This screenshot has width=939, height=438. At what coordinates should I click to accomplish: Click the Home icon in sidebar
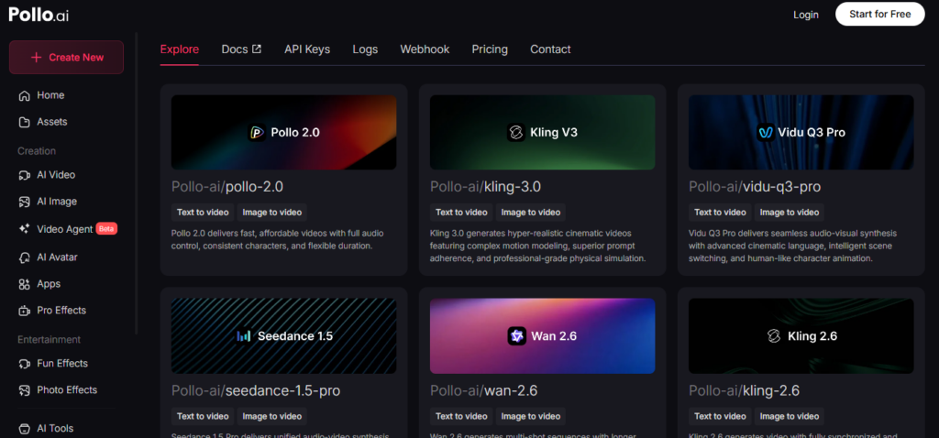pyautogui.click(x=24, y=95)
